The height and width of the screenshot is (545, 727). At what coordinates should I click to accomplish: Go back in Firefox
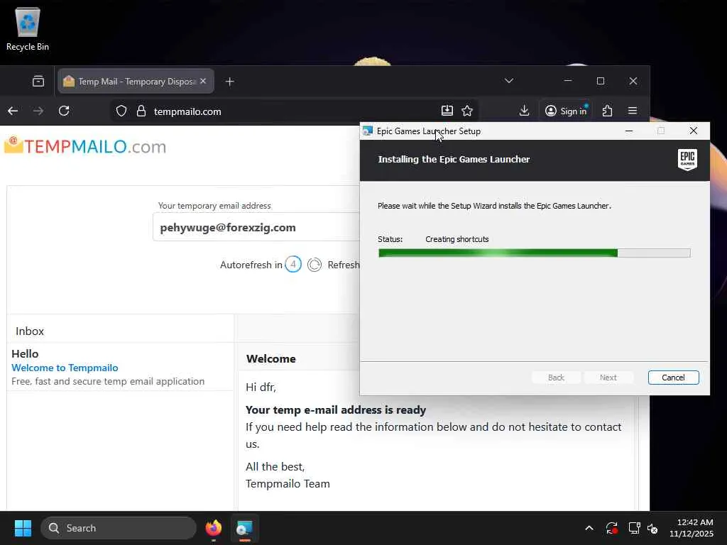(x=13, y=111)
